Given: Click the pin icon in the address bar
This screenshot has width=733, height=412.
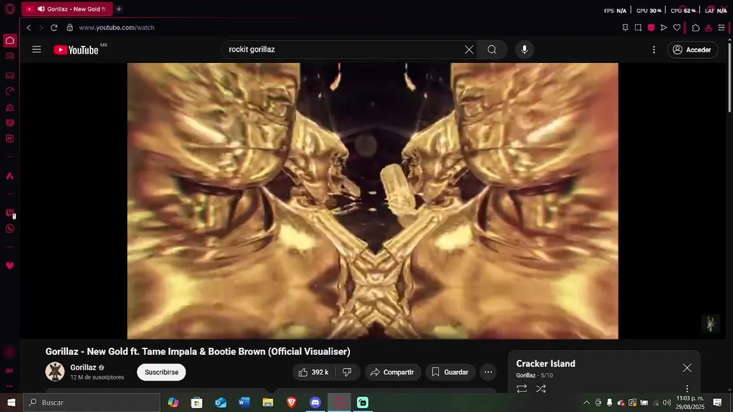Looking at the screenshot, I should pos(625,27).
